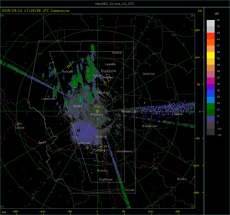Pick the light blue 30-33 dBZ swatch
The width and height of the screenshot is (230, 215).
coord(211,100)
